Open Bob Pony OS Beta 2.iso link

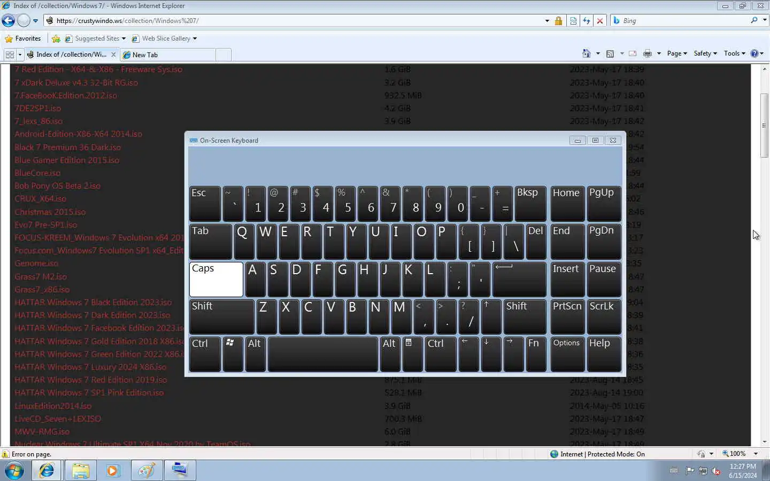(57, 186)
